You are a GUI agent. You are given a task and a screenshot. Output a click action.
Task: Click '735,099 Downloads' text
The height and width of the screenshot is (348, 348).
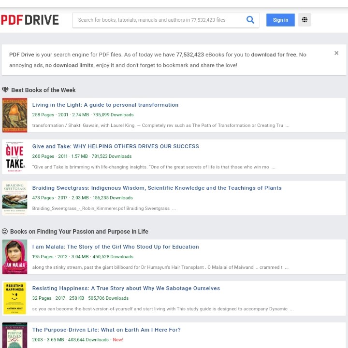[x=113, y=115]
